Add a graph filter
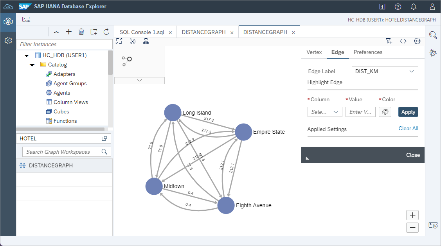Viewport: 441px width, 246px height. point(389,41)
